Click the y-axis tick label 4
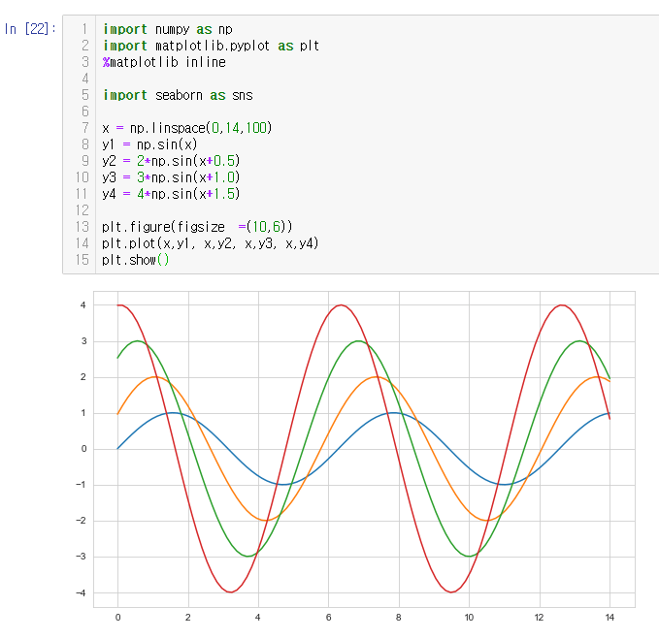 click(x=83, y=305)
